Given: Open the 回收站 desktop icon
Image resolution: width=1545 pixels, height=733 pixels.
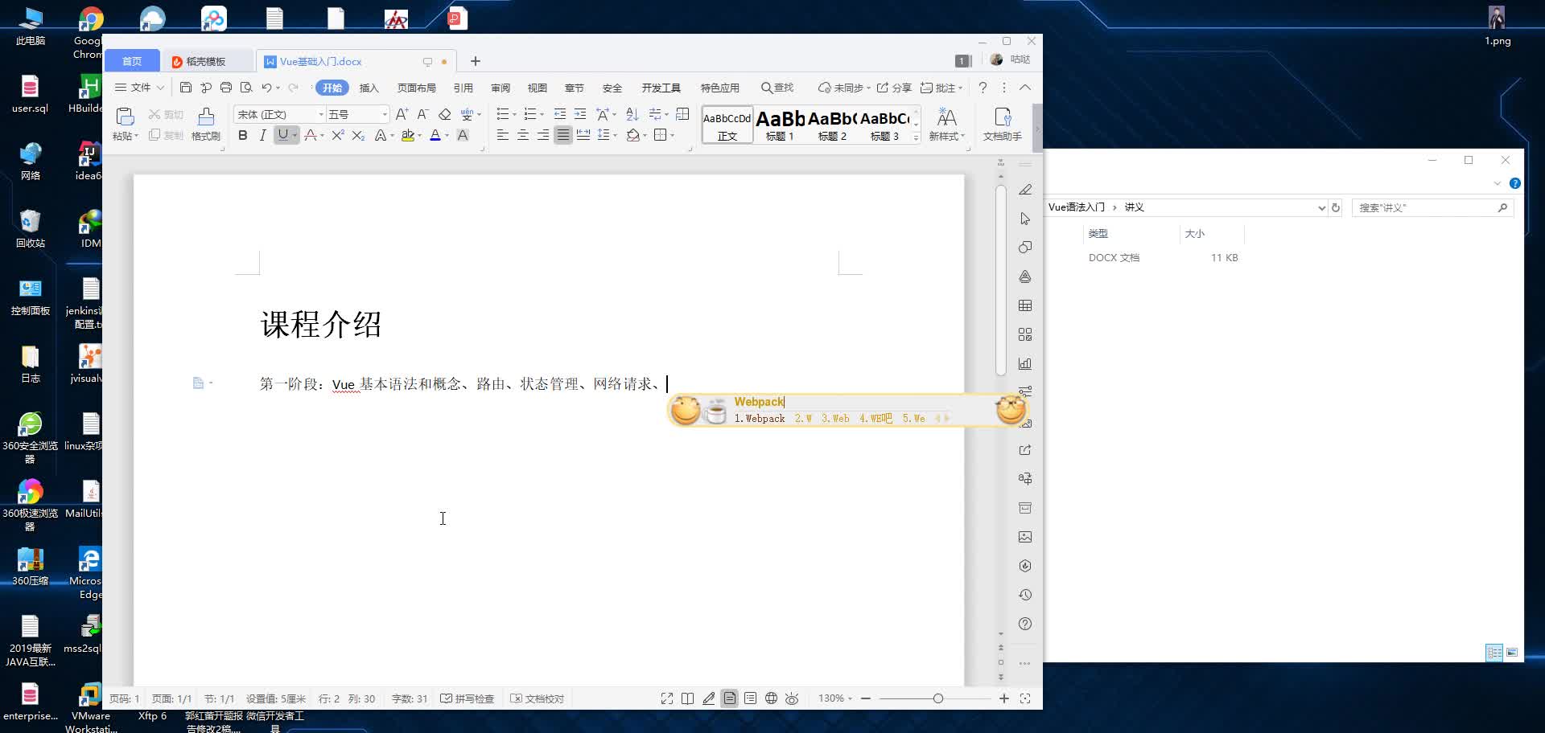Looking at the screenshot, I should coord(31,229).
